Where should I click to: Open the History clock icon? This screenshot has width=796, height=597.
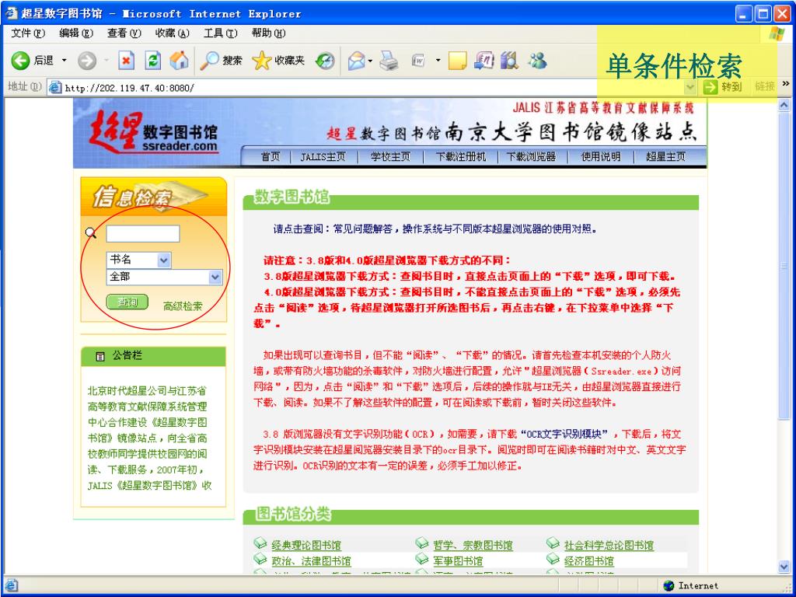(x=325, y=61)
